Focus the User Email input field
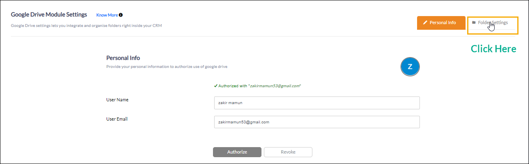This screenshot has height=164, width=529. [317, 122]
